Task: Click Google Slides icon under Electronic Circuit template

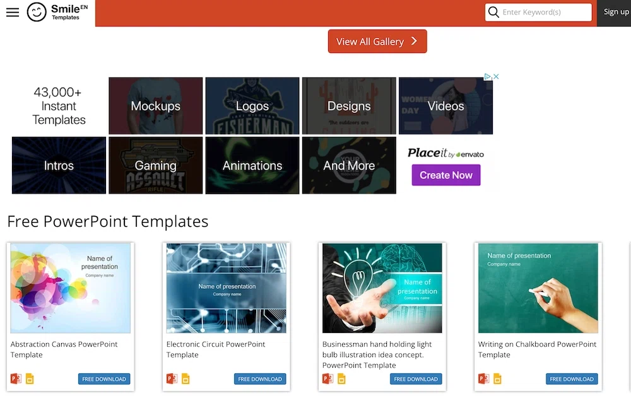Action: pos(186,379)
